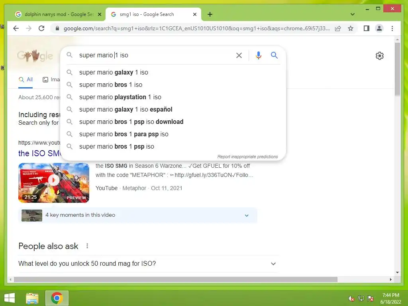Submit search with blue magnifier
This screenshot has height=306, width=408.
[274, 55]
